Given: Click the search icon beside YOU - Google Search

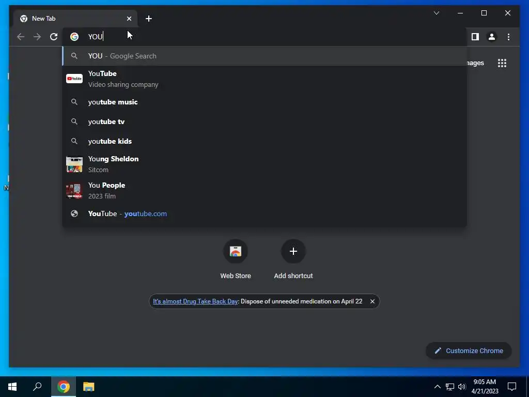Looking at the screenshot, I should coord(74,56).
